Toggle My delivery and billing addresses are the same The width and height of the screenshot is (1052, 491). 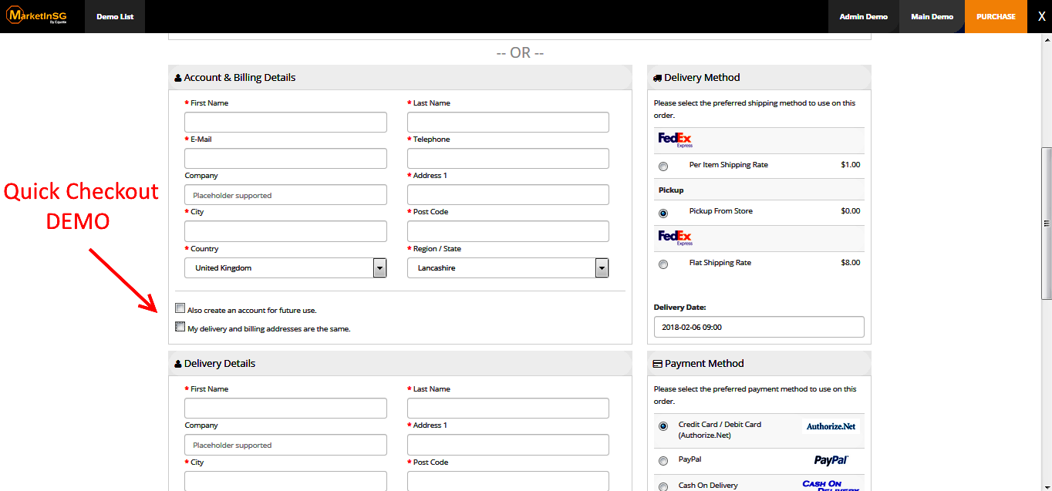point(180,326)
